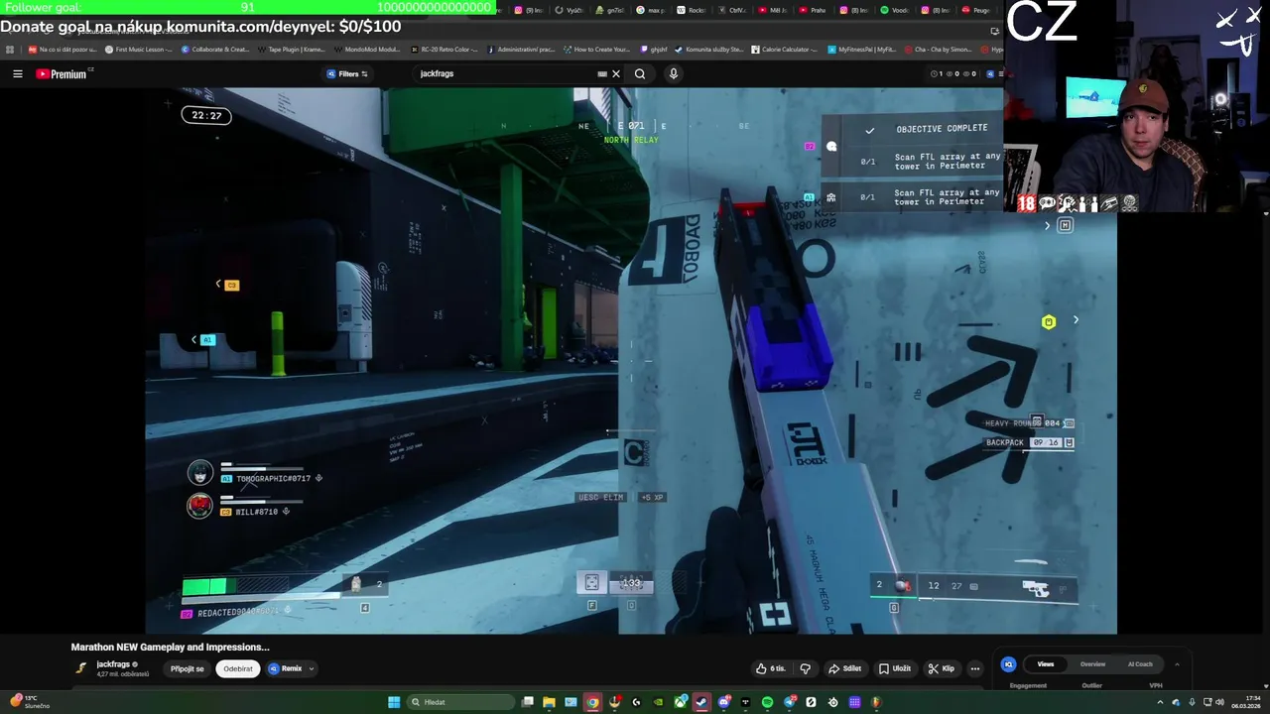Show hidden tray icons chevron

pyautogui.click(x=1162, y=702)
